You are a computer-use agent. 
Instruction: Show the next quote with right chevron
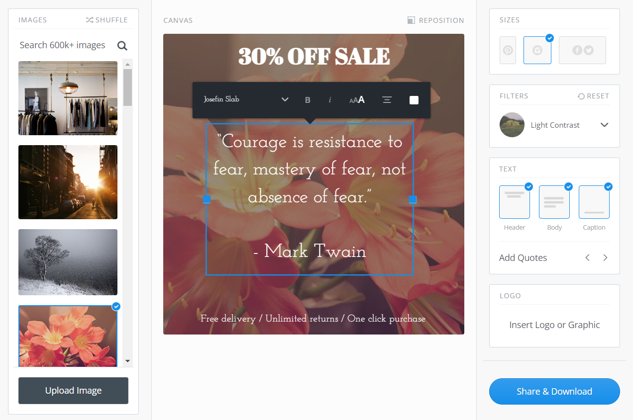(x=605, y=257)
